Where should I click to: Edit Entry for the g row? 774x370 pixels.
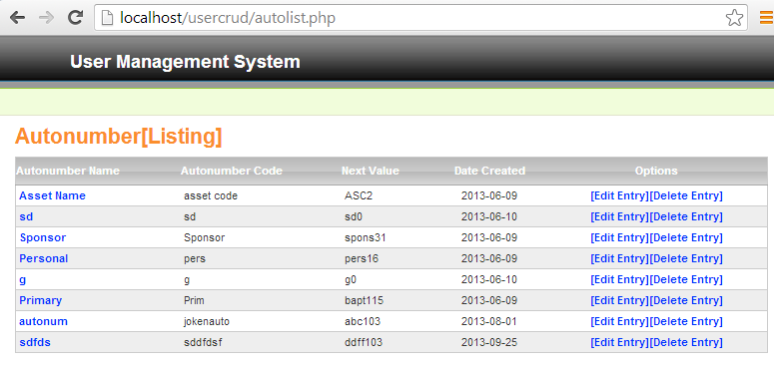click(x=619, y=279)
